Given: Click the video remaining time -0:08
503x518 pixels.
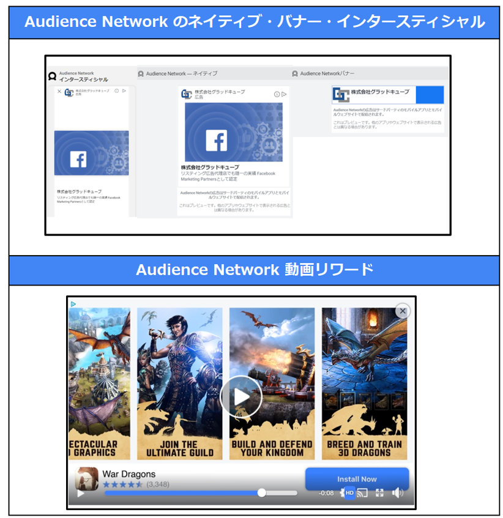Looking at the screenshot, I should [x=326, y=493].
